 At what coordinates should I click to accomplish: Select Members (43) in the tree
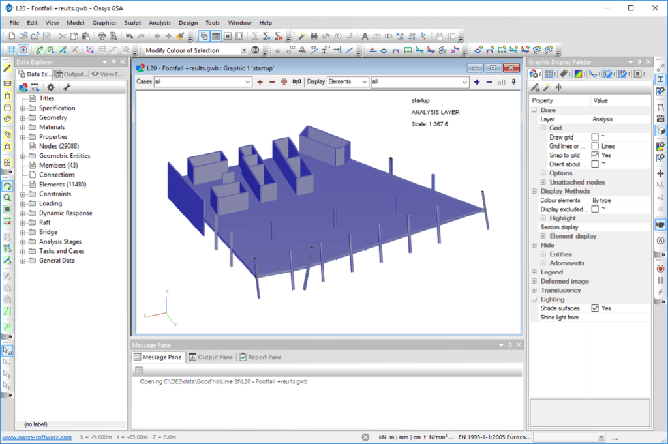[x=58, y=165]
